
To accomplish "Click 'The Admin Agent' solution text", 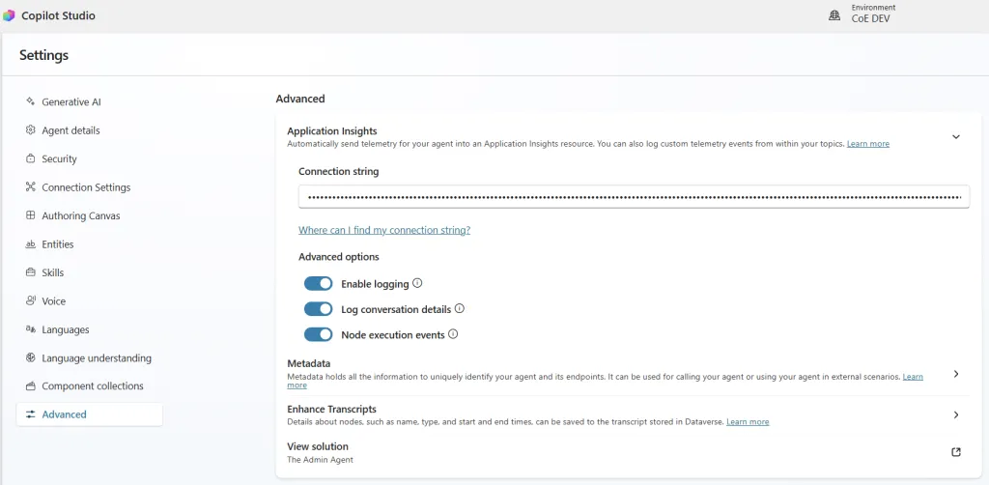I will 320,460.
